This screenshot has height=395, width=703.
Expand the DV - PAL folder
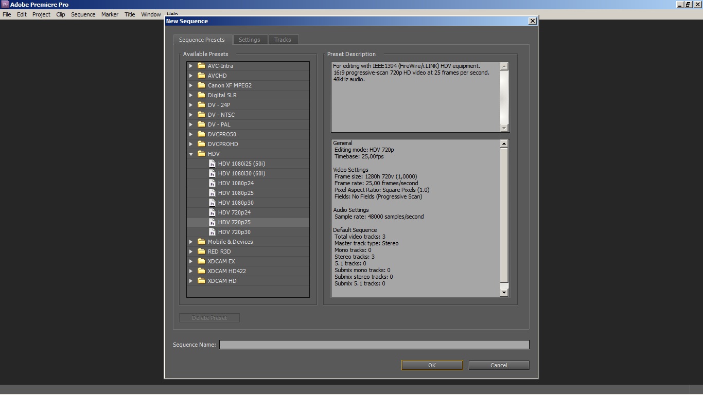(191, 124)
